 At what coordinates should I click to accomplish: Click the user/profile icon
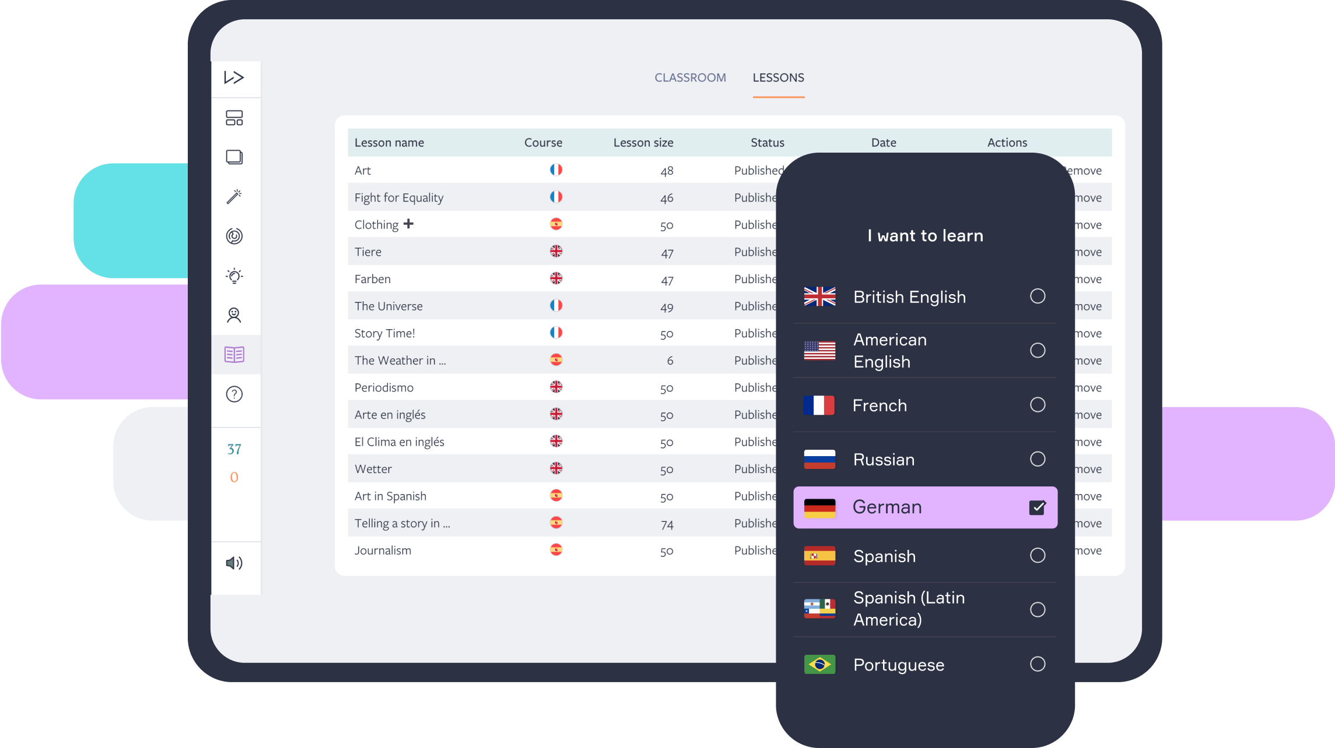[234, 316]
